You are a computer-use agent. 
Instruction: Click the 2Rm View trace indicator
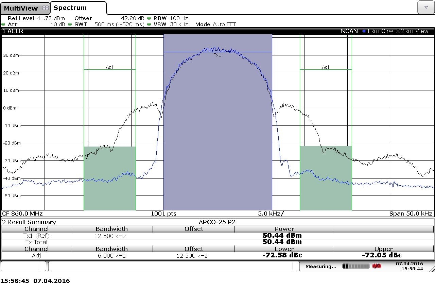coord(412,31)
